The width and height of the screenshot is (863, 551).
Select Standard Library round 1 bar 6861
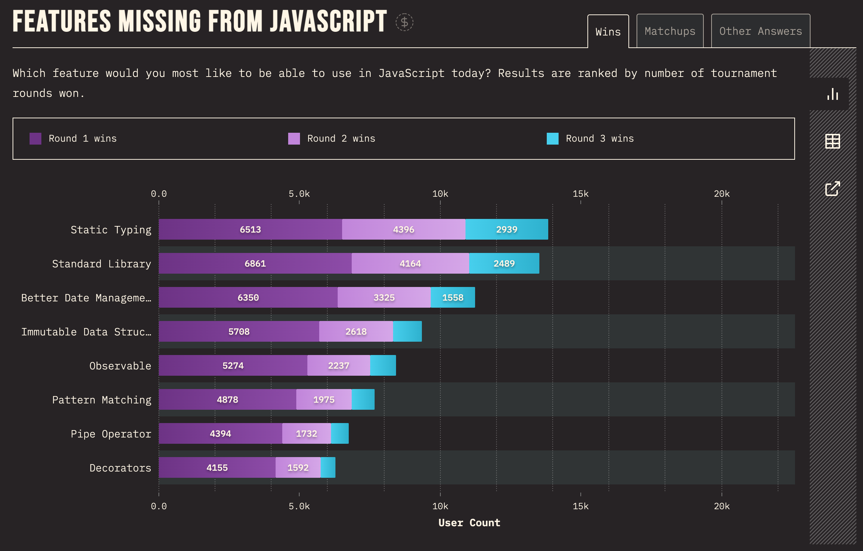[255, 263]
